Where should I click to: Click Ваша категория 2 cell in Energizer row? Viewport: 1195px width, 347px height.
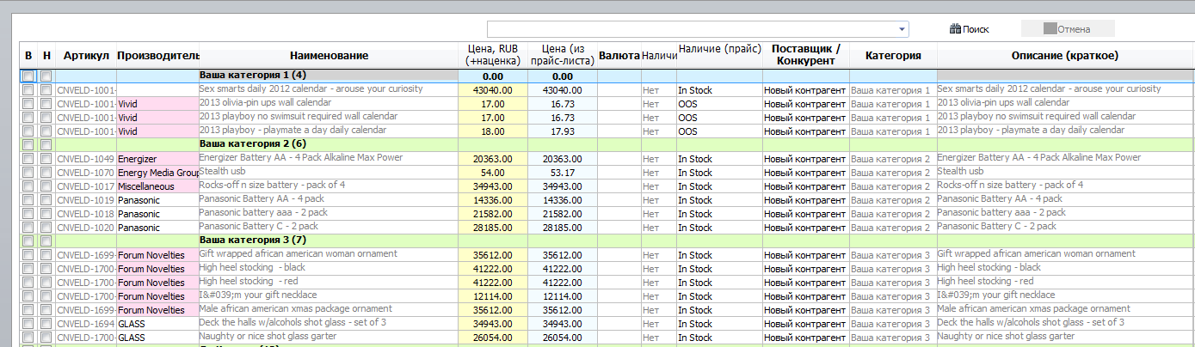coord(892,159)
